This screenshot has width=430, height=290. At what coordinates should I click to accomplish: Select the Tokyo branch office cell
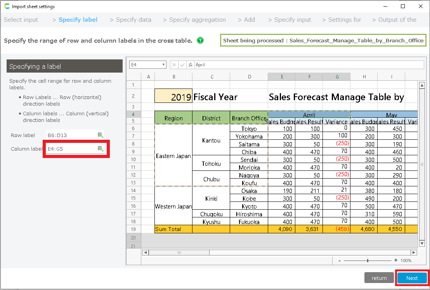249,129
